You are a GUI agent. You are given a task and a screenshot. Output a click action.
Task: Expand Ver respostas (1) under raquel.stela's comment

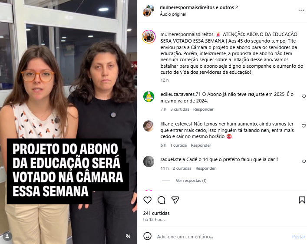(191, 180)
